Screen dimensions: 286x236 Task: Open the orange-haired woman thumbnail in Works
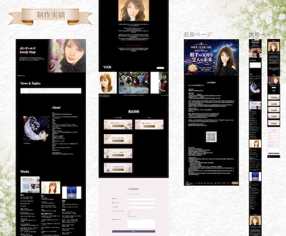(x=51, y=188)
